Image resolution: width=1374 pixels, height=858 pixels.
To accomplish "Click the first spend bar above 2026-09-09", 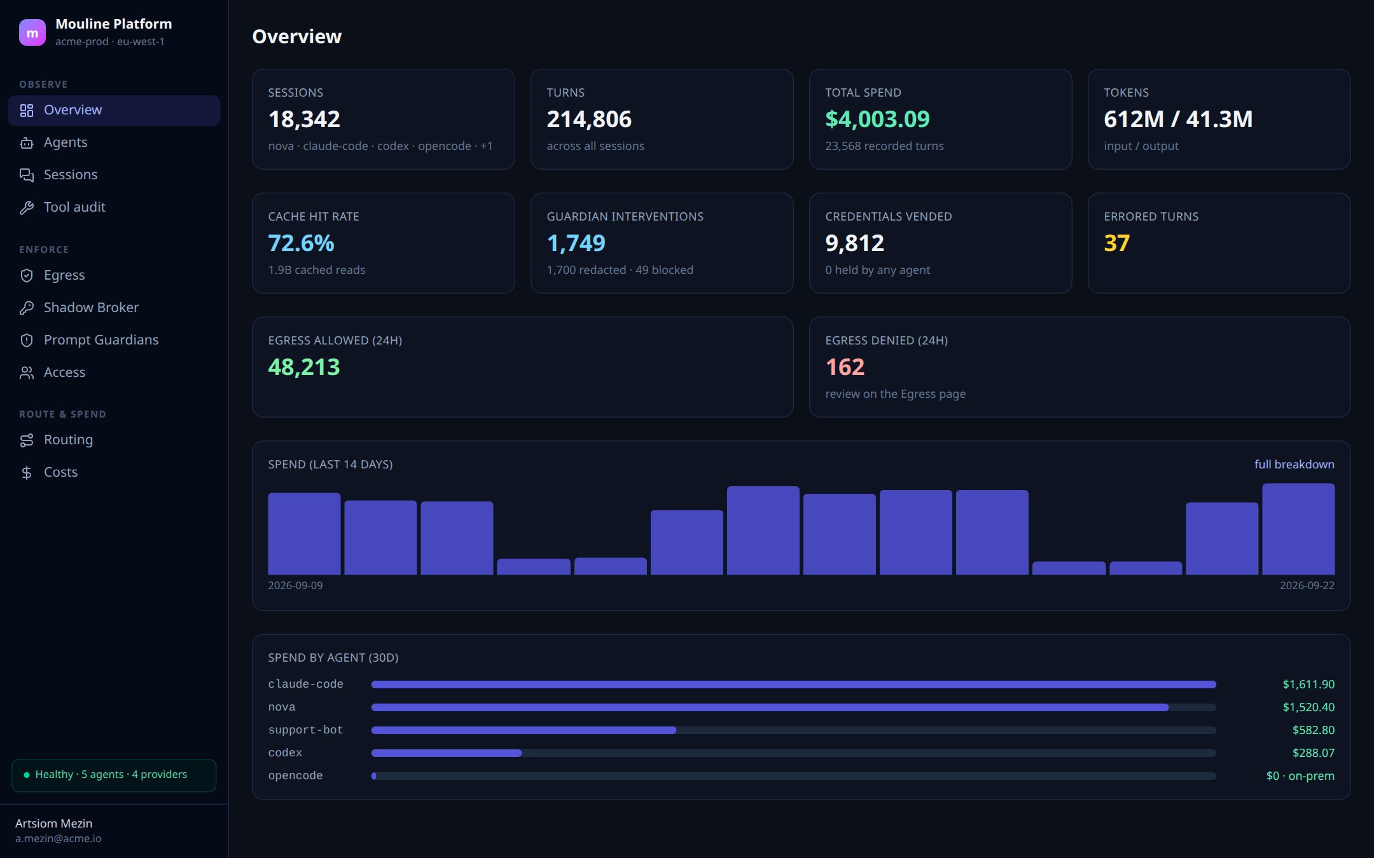I will [x=304, y=534].
